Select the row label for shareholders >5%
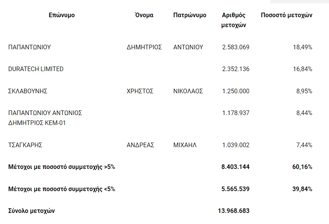This screenshot has height=224, width=329. 62,167
